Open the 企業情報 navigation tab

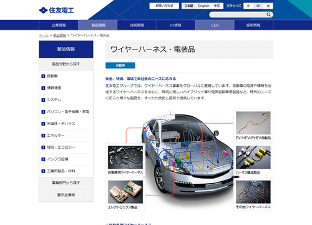(x=59, y=25)
